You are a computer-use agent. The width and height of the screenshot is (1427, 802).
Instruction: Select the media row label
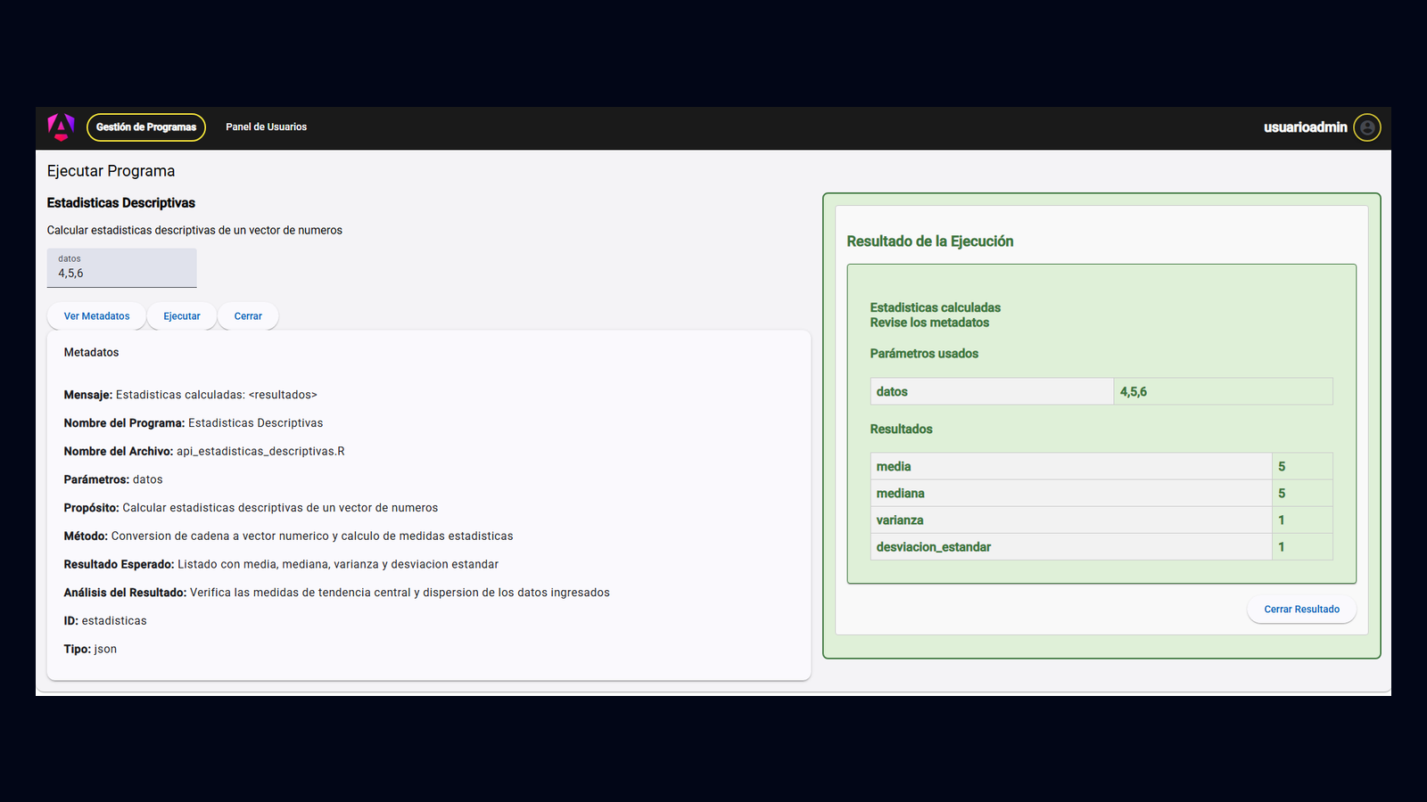(894, 467)
